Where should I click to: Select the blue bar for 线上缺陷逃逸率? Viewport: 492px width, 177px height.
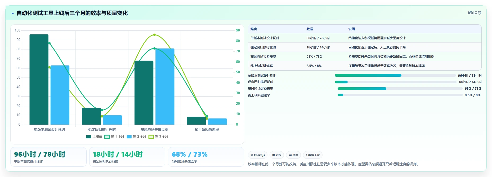[x=217, y=121]
